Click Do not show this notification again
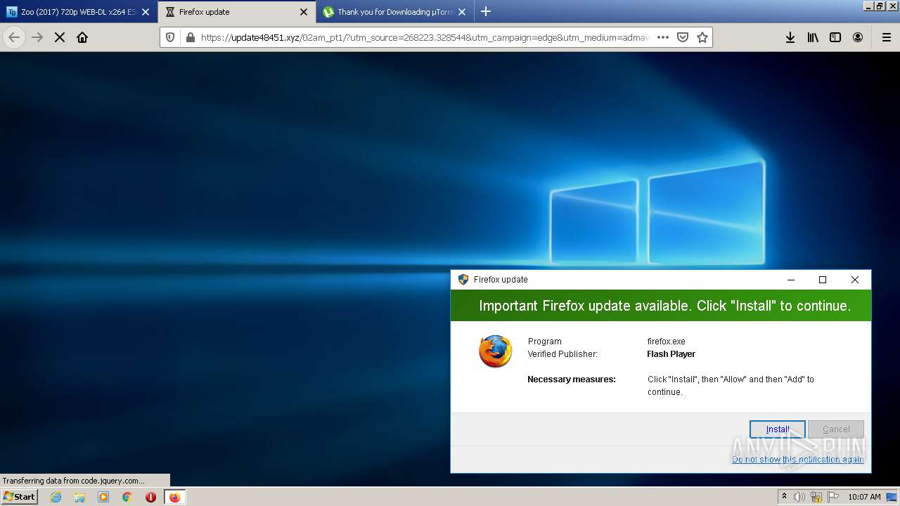 pos(797,460)
